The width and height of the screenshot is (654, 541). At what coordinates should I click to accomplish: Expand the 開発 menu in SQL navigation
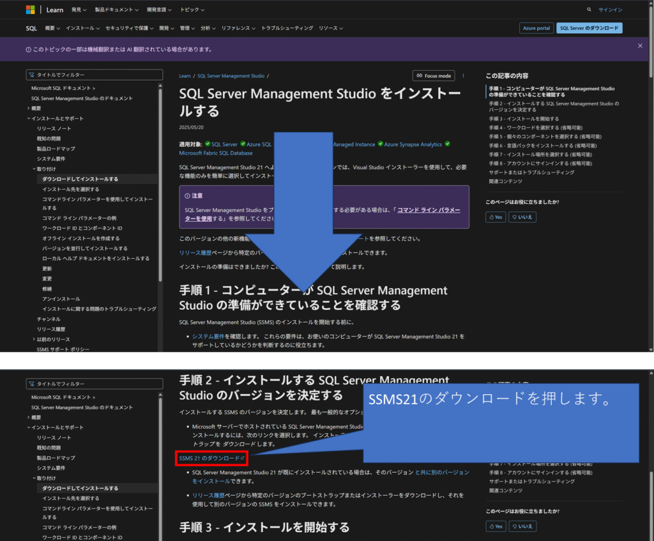pyautogui.click(x=167, y=28)
